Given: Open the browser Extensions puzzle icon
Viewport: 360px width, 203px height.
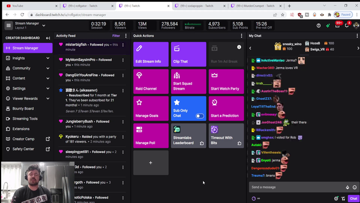Looking at the screenshot, I should 330,15.
